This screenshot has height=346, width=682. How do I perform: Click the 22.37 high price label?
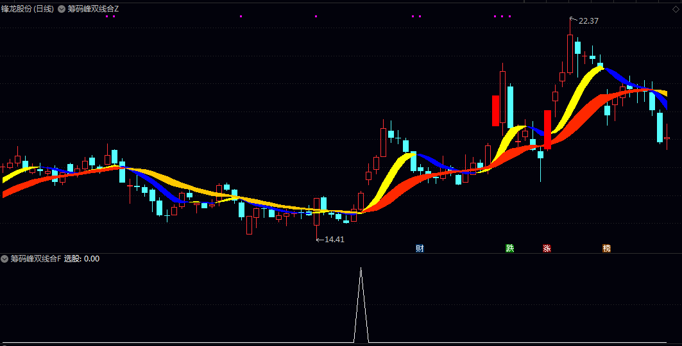pyautogui.click(x=588, y=21)
